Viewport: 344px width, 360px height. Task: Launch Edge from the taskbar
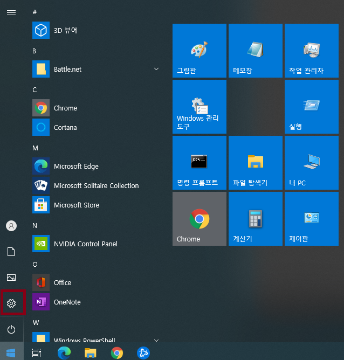pyautogui.click(x=64, y=352)
